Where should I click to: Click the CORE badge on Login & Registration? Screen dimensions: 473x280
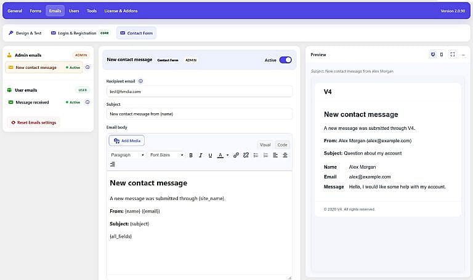[105, 33]
